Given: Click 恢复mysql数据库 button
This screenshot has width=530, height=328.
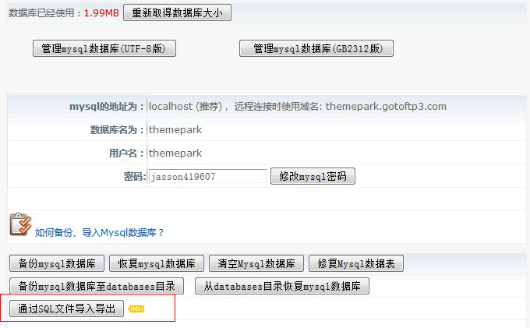Looking at the screenshot, I should pos(157,263).
